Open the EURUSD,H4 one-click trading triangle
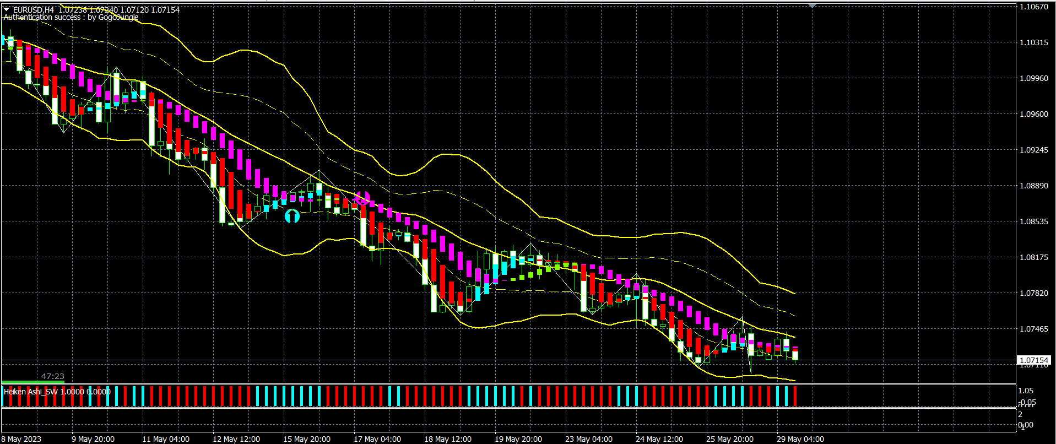1056x444 pixels. (7, 9)
